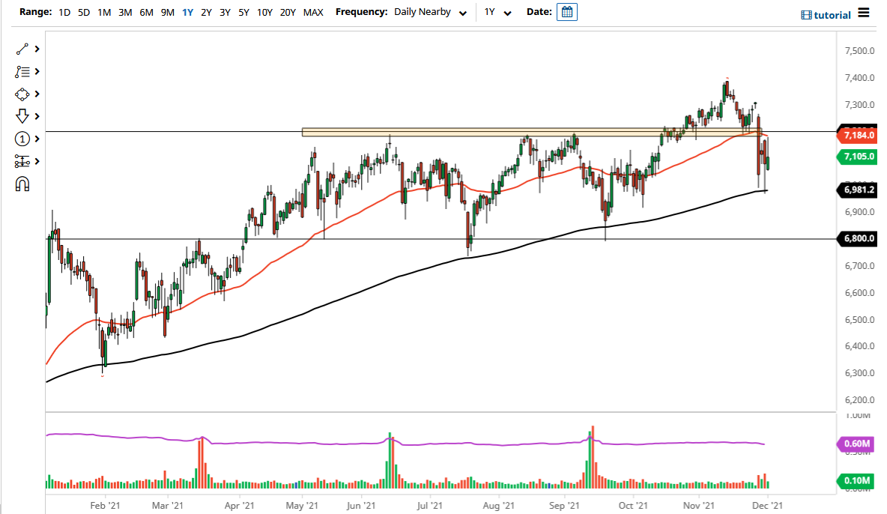Activate the MAX range option

click(313, 12)
